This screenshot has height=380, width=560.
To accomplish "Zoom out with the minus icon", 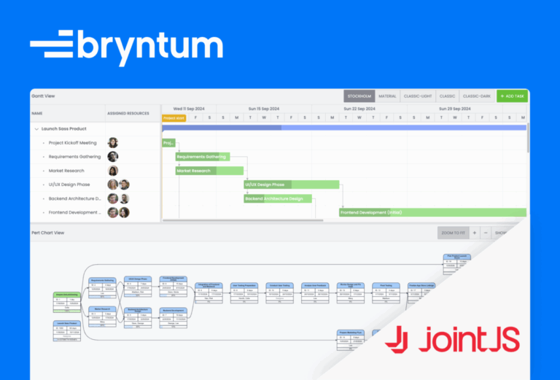I will point(486,233).
